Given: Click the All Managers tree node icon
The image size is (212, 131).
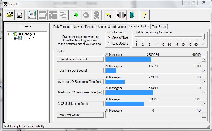Looking at the screenshot, I should 15,34.
